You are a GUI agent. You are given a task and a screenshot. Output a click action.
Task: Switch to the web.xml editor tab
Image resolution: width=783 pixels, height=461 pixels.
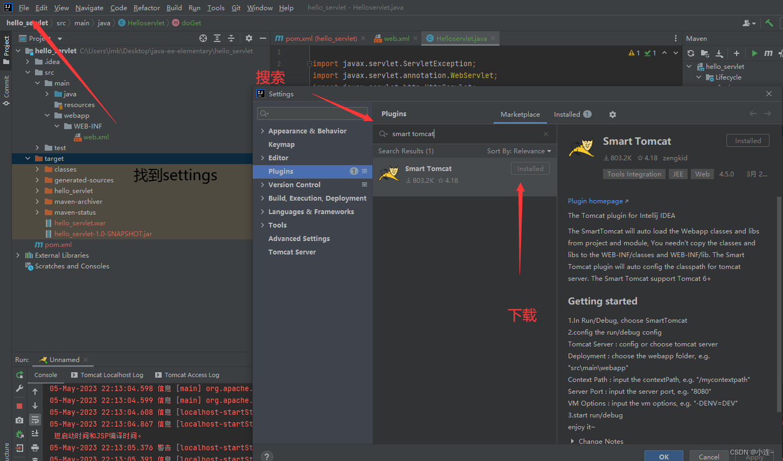[396, 38]
